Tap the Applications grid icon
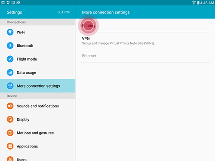Viewport: 215px width, 161px height. pos(10,146)
